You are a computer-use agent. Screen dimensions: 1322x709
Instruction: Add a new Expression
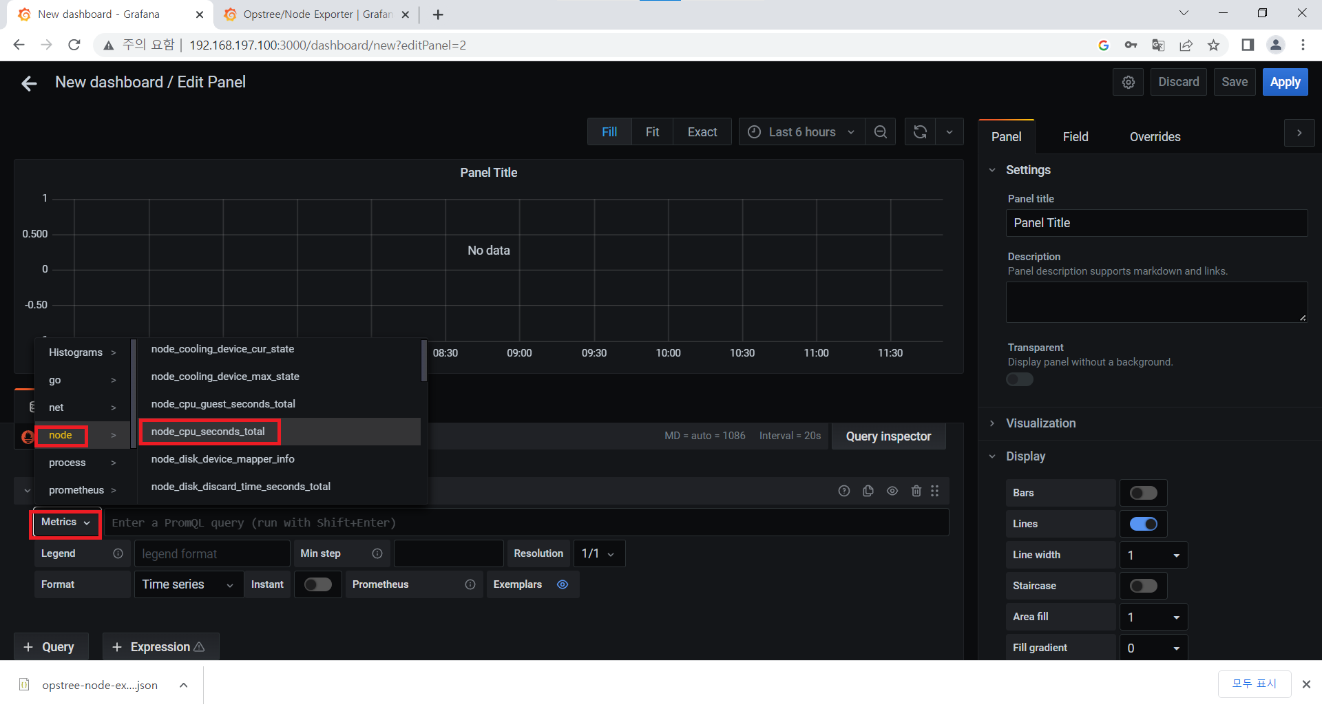click(x=160, y=647)
